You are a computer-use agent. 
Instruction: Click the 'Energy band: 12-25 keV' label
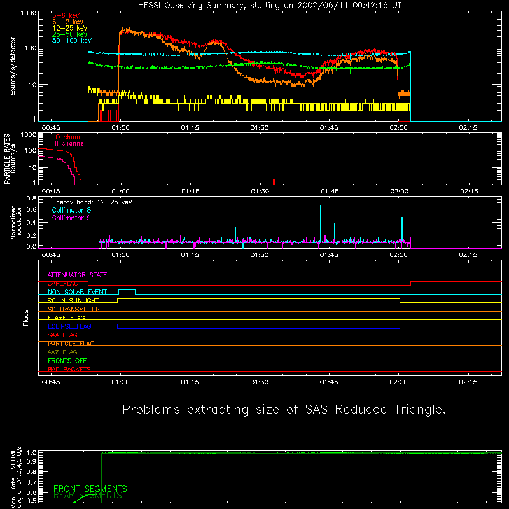click(x=92, y=202)
